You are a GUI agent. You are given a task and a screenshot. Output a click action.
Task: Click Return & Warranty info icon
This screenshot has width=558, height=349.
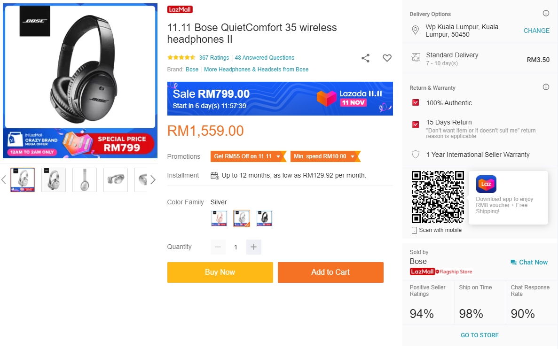tap(546, 87)
